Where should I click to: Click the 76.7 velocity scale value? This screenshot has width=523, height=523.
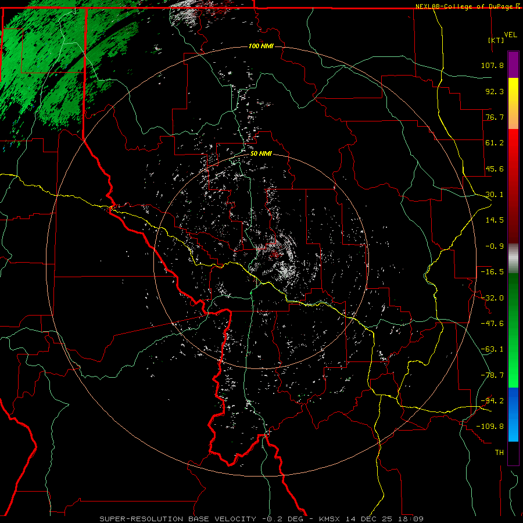(495, 117)
